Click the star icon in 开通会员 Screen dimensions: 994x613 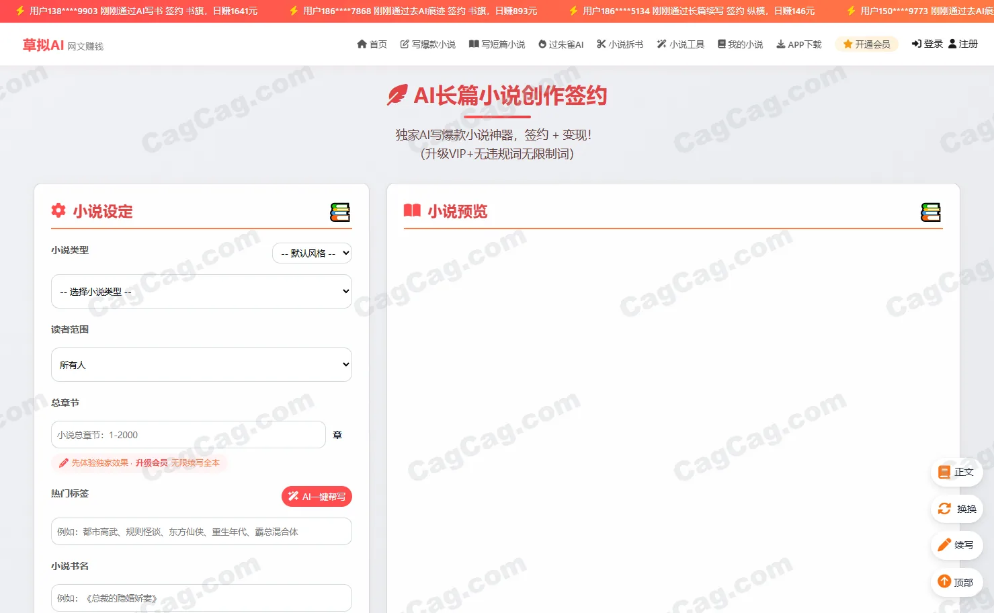coord(847,44)
